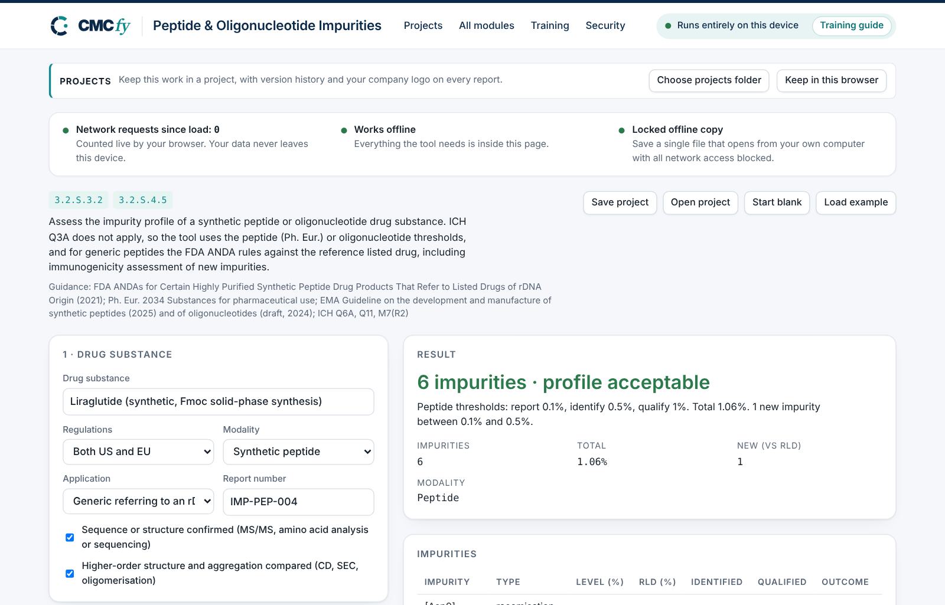Click the QUALIFIED column header
Image resolution: width=945 pixels, height=605 pixels.
click(x=782, y=582)
